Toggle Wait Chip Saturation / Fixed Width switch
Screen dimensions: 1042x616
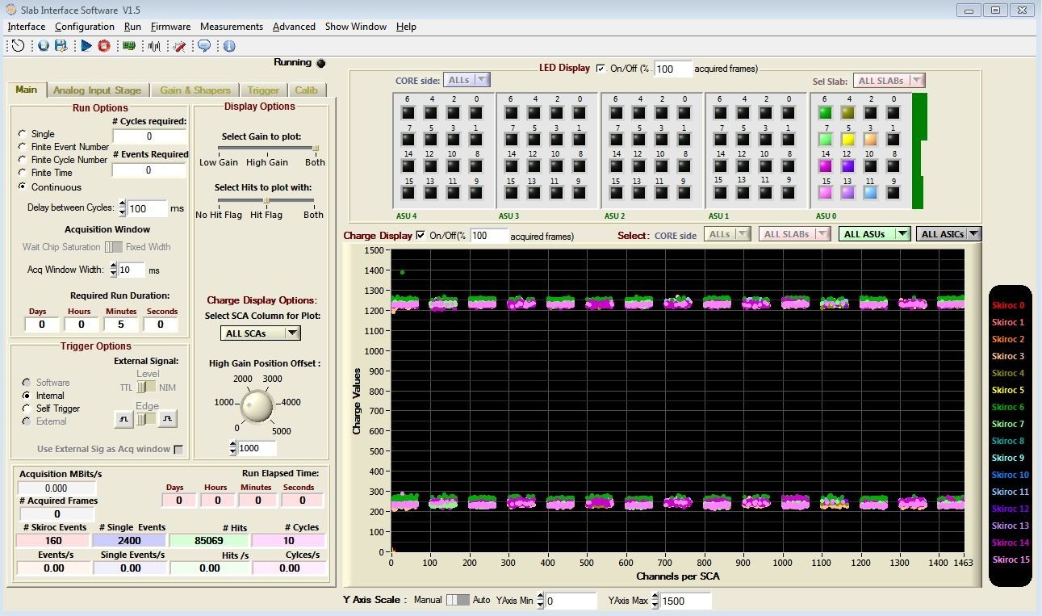click(114, 247)
